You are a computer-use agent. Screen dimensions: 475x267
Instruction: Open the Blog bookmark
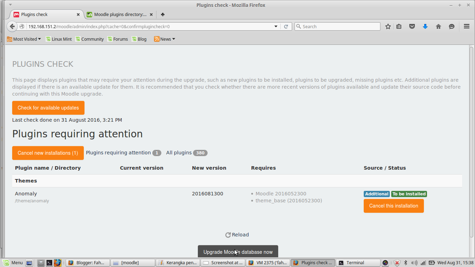point(139,39)
